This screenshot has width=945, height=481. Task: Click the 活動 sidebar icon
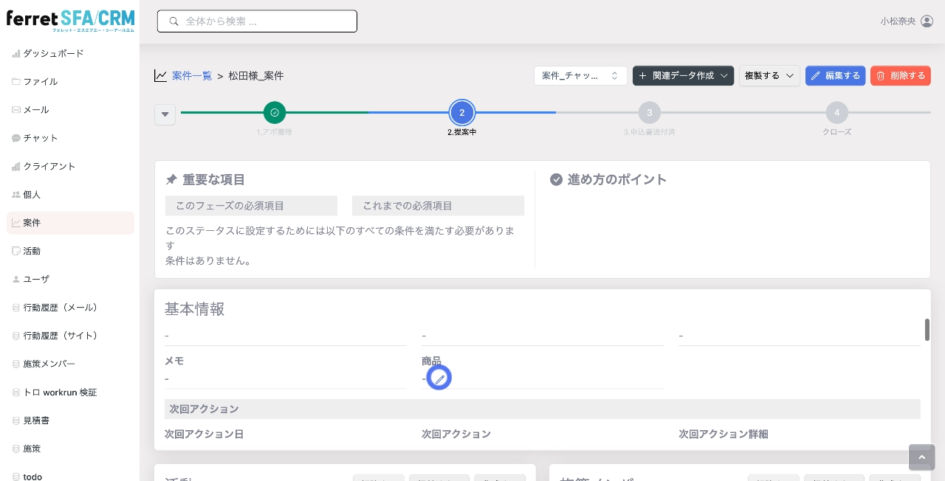[16, 251]
